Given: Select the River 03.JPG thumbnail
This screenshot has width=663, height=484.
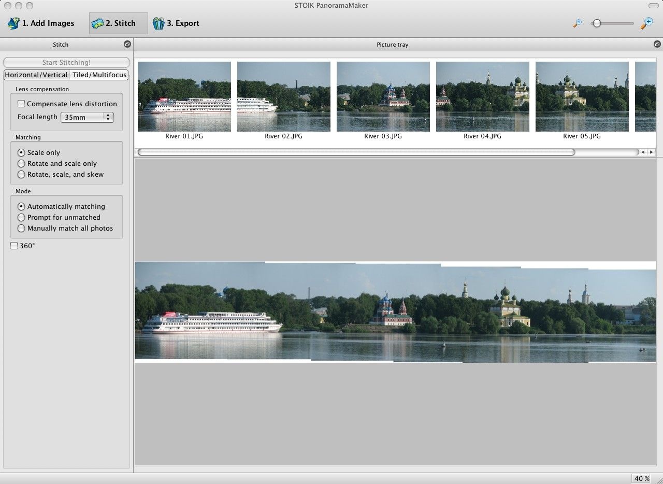Looking at the screenshot, I should click(x=383, y=97).
